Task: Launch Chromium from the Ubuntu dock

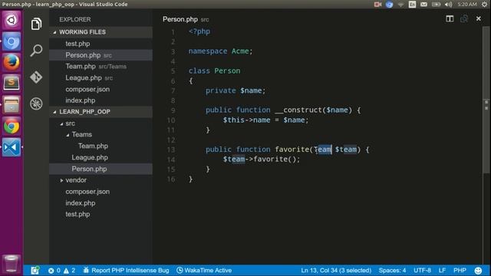Action: [12, 41]
